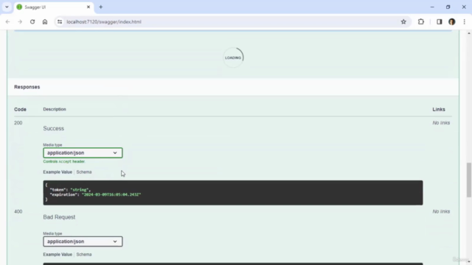Screen dimensions: 472x265
Task: Reload the Swagger page
Action: click(x=32, y=21)
